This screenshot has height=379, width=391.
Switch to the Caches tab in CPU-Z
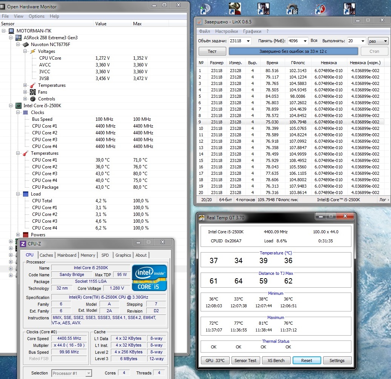[46, 255]
